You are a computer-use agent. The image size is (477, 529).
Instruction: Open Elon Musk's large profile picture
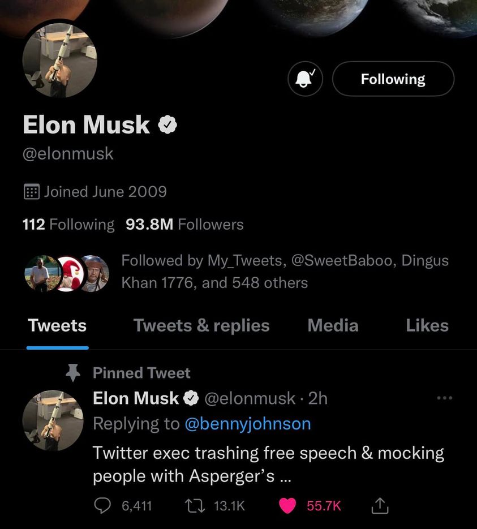(x=59, y=59)
